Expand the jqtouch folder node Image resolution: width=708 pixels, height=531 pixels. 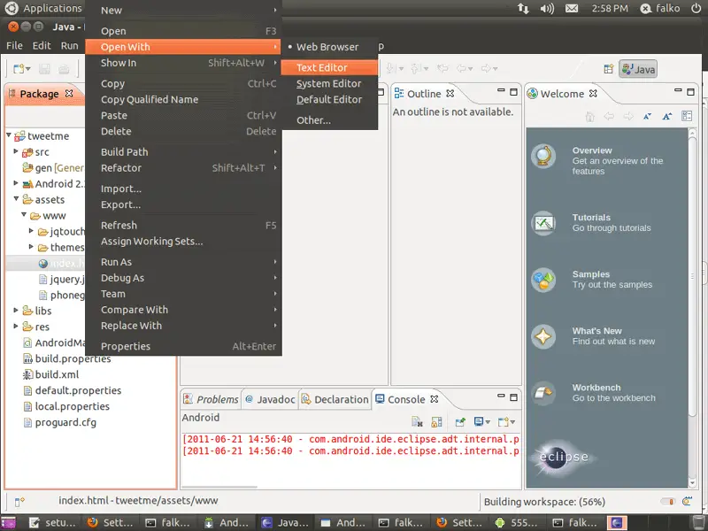(x=31, y=231)
